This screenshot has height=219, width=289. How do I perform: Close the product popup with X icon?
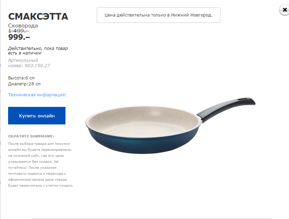(x=284, y=10)
